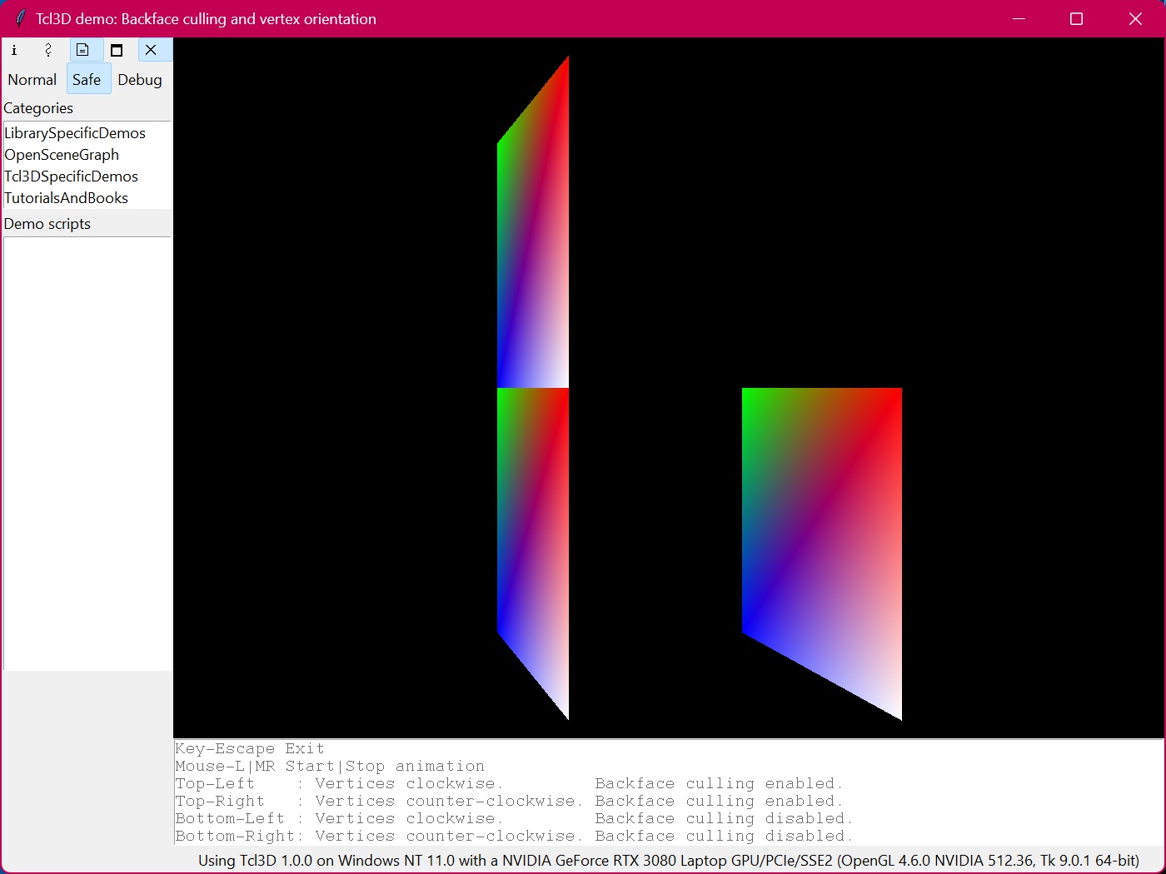Click the 'Key-Escape Exit' help line

click(250, 748)
